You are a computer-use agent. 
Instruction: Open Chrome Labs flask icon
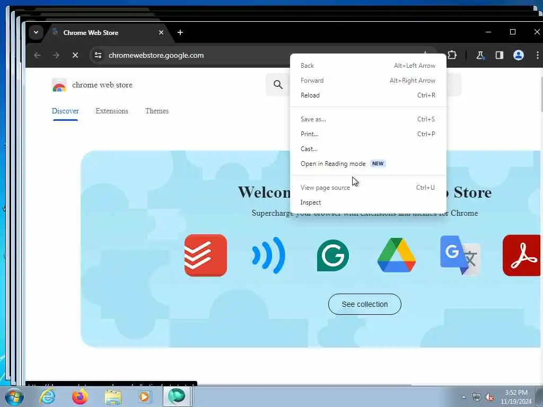(480, 55)
